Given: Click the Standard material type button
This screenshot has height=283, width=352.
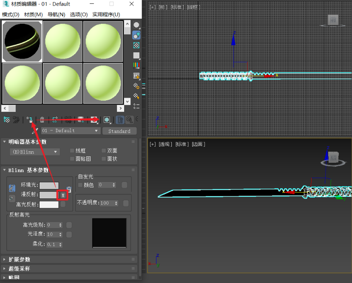Looking at the screenshot, I should [x=119, y=131].
